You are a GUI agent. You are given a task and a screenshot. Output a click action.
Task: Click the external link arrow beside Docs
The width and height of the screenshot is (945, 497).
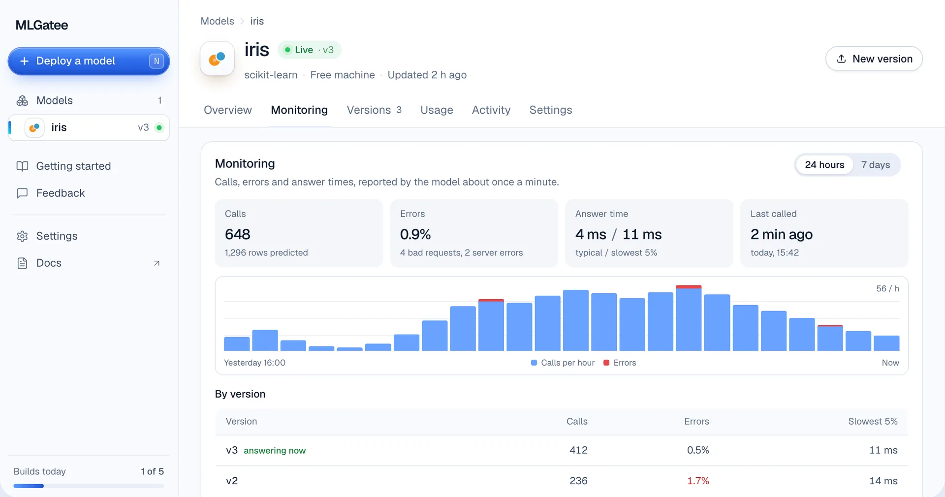157,263
